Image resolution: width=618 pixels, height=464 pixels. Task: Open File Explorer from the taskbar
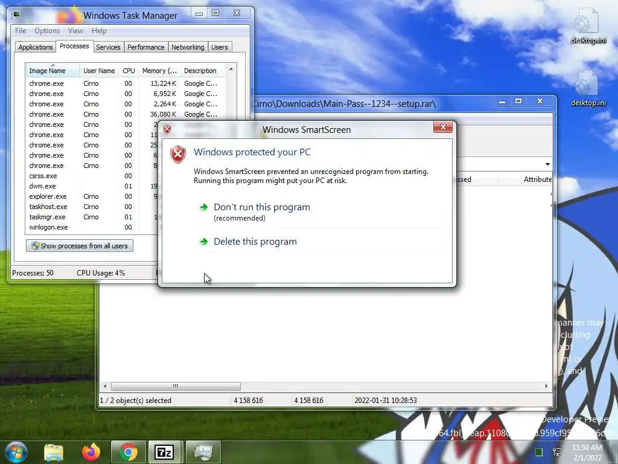pos(54,452)
